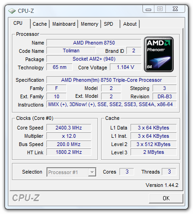Click the Core Speed value 2400.3 MHz

[x=69, y=128]
